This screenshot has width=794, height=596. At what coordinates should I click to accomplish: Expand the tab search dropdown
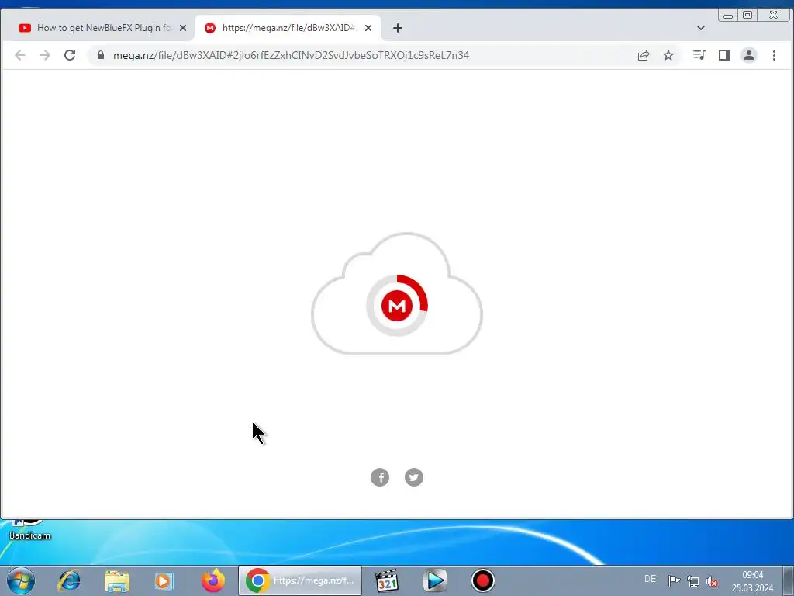701,28
